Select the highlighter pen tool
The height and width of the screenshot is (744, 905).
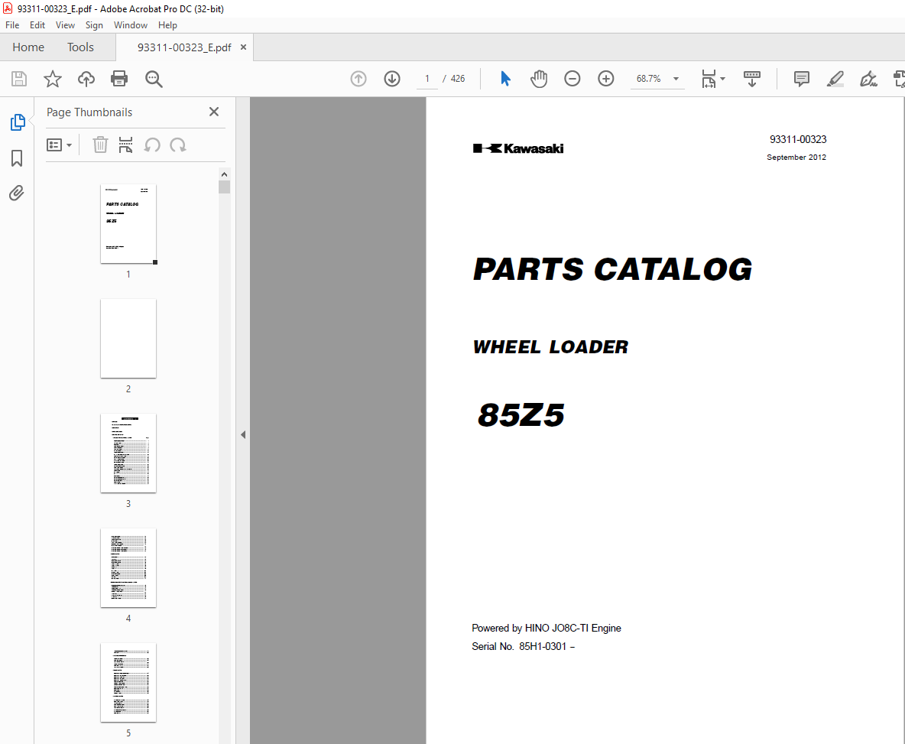[835, 79]
